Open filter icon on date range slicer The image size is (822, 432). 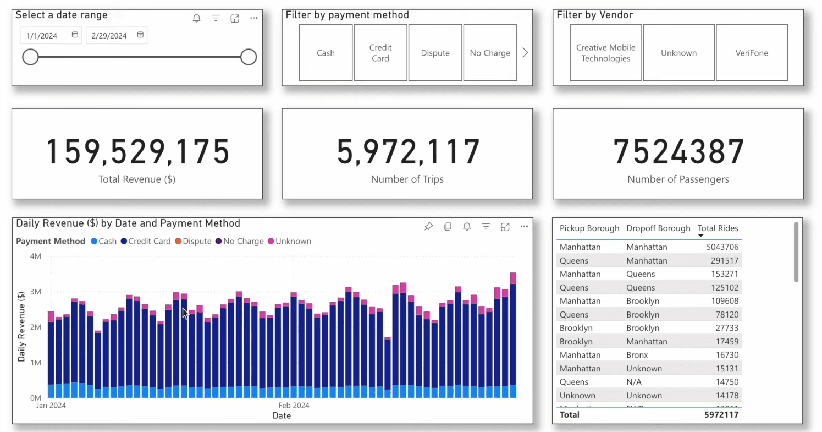[216, 18]
